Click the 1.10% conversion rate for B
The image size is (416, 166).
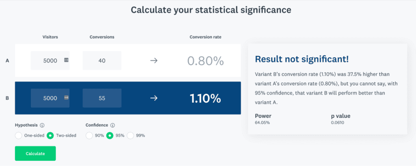[x=205, y=98]
